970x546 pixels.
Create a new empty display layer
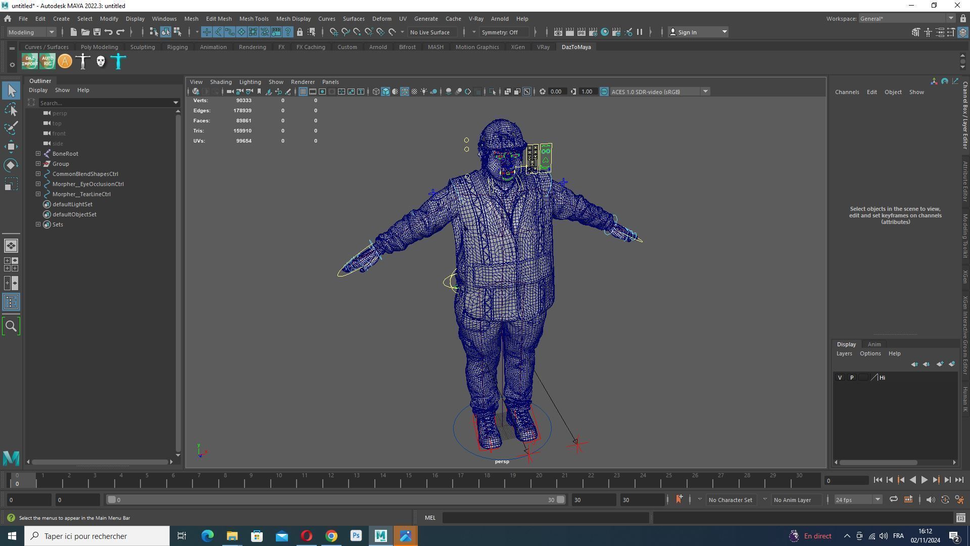(x=939, y=365)
